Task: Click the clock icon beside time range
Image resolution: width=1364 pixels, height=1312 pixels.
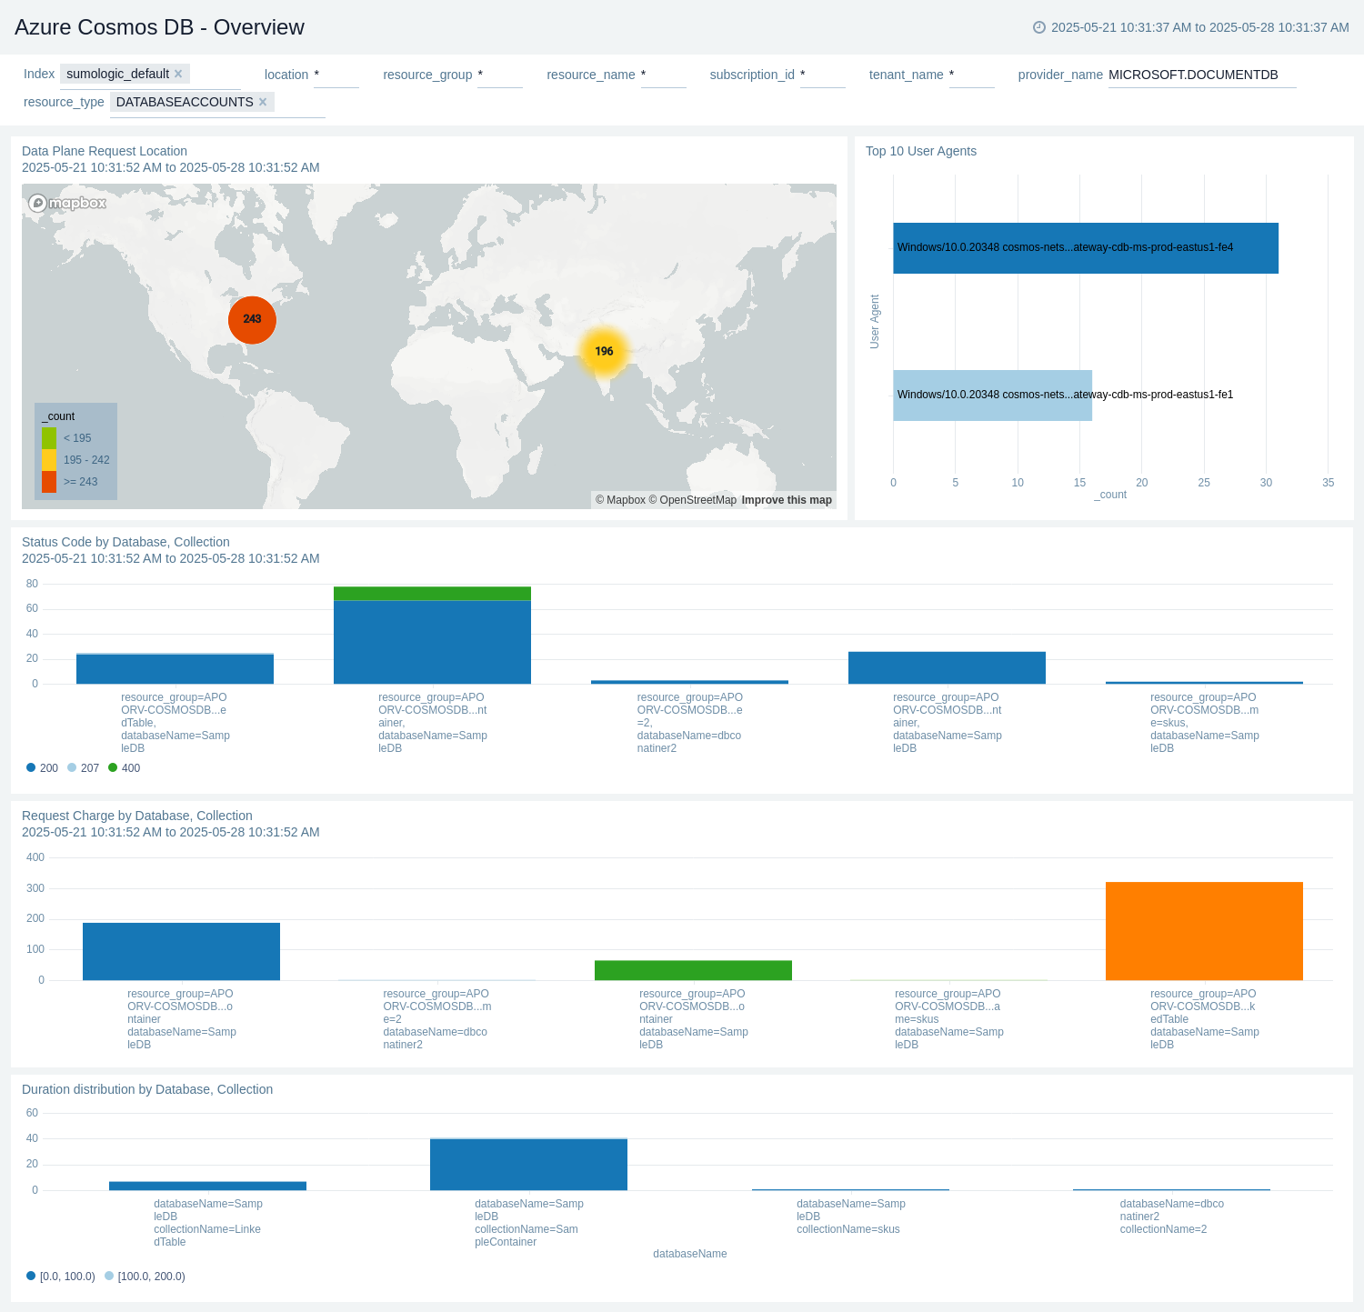Action: tap(1039, 27)
